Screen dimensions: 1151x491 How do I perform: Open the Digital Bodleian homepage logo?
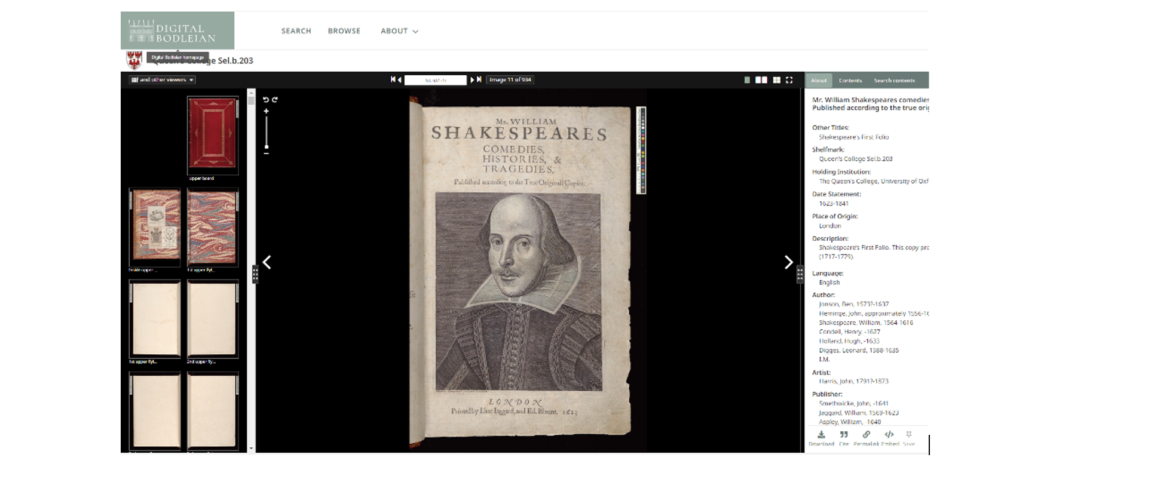click(177, 31)
